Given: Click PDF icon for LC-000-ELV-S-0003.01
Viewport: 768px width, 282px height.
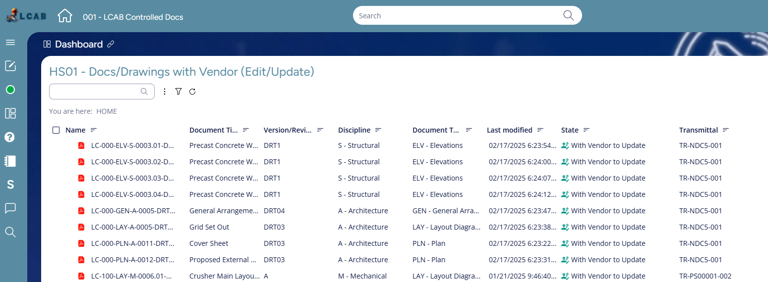Looking at the screenshot, I should click(x=81, y=145).
